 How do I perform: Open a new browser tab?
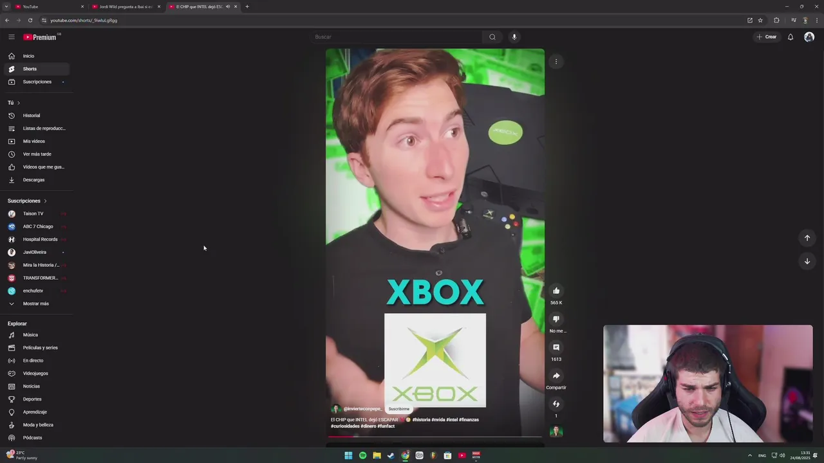(x=247, y=6)
